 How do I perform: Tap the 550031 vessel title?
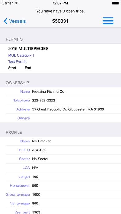click(60, 21)
